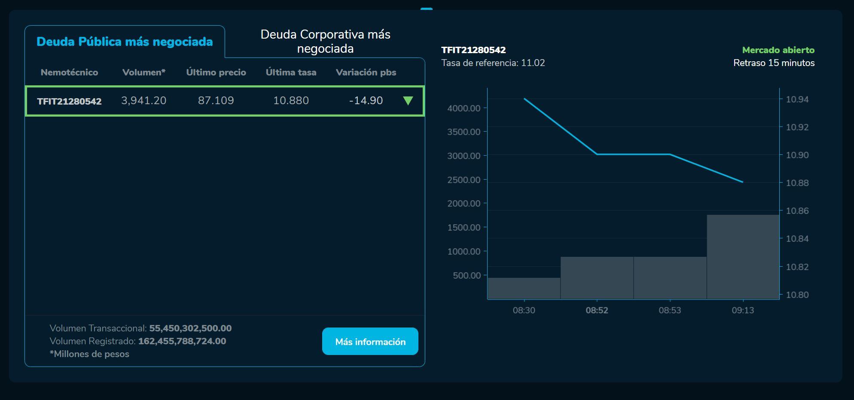Click the Variación pbs column header
The width and height of the screenshot is (854, 400).
[x=366, y=72]
